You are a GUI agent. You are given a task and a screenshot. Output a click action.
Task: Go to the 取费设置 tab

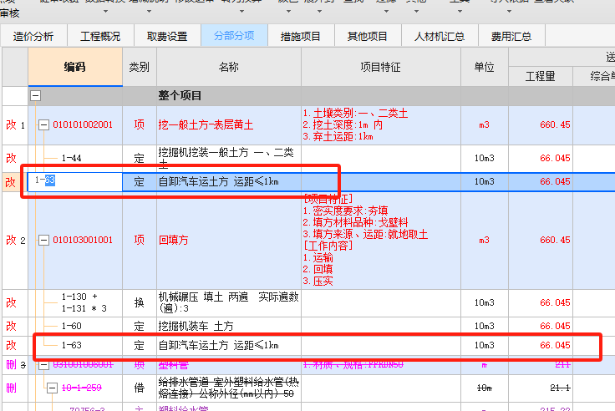click(167, 36)
